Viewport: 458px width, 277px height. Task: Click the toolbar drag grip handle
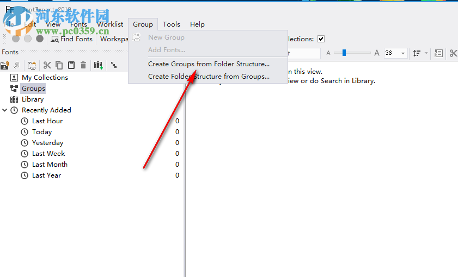click(4, 39)
